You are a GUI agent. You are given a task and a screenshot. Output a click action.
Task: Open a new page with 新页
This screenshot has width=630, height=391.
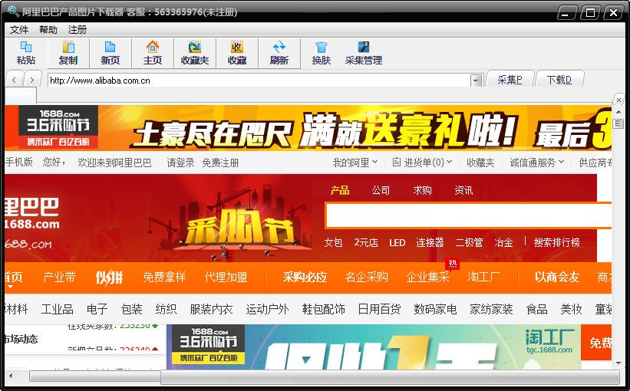pos(110,53)
